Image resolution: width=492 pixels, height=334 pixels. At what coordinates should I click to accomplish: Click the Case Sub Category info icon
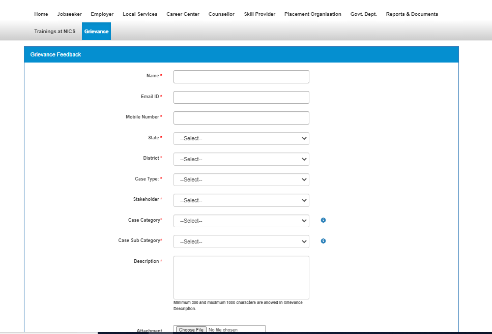(x=323, y=241)
